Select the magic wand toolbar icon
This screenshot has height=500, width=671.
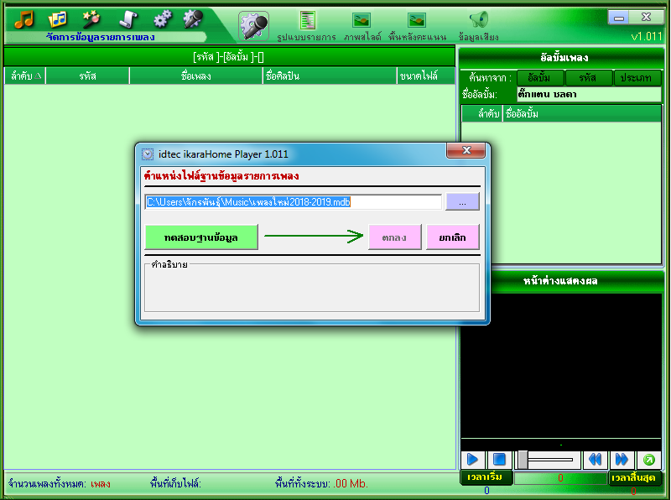tap(91, 18)
